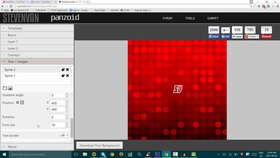
Task: Click the properties panel scrollbar
Action: [x=72, y=128]
